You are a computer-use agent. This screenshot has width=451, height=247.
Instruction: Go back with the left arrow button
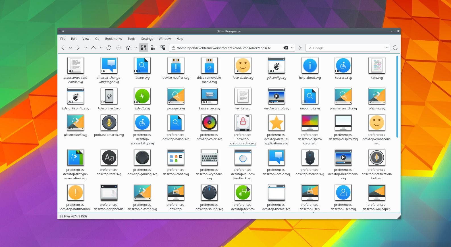[x=63, y=48]
